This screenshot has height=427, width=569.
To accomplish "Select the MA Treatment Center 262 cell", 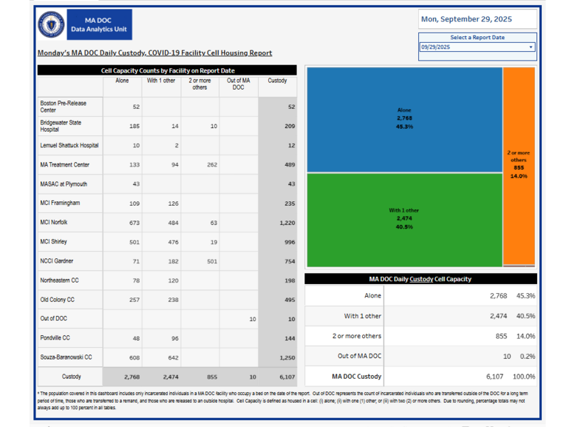I will click(x=200, y=164).
